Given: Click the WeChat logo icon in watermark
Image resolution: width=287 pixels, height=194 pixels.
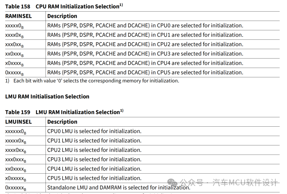Looking at the screenshot, I should (172, 183).
